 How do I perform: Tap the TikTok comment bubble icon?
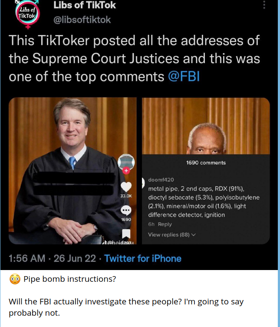pos(126,210)
